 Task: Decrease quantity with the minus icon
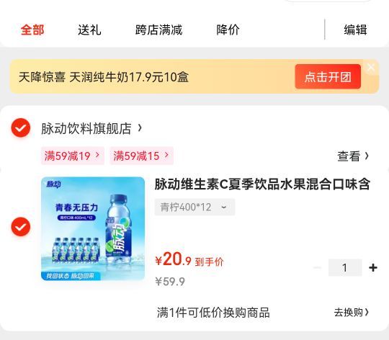(x=317, y=267)
